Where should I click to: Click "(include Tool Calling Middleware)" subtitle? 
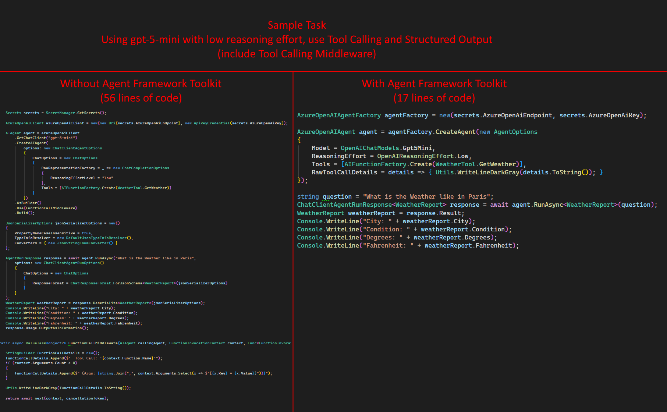[x=297, y=54]
